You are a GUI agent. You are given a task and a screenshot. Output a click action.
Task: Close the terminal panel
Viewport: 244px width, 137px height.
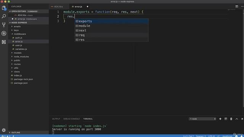coord(242,119)
